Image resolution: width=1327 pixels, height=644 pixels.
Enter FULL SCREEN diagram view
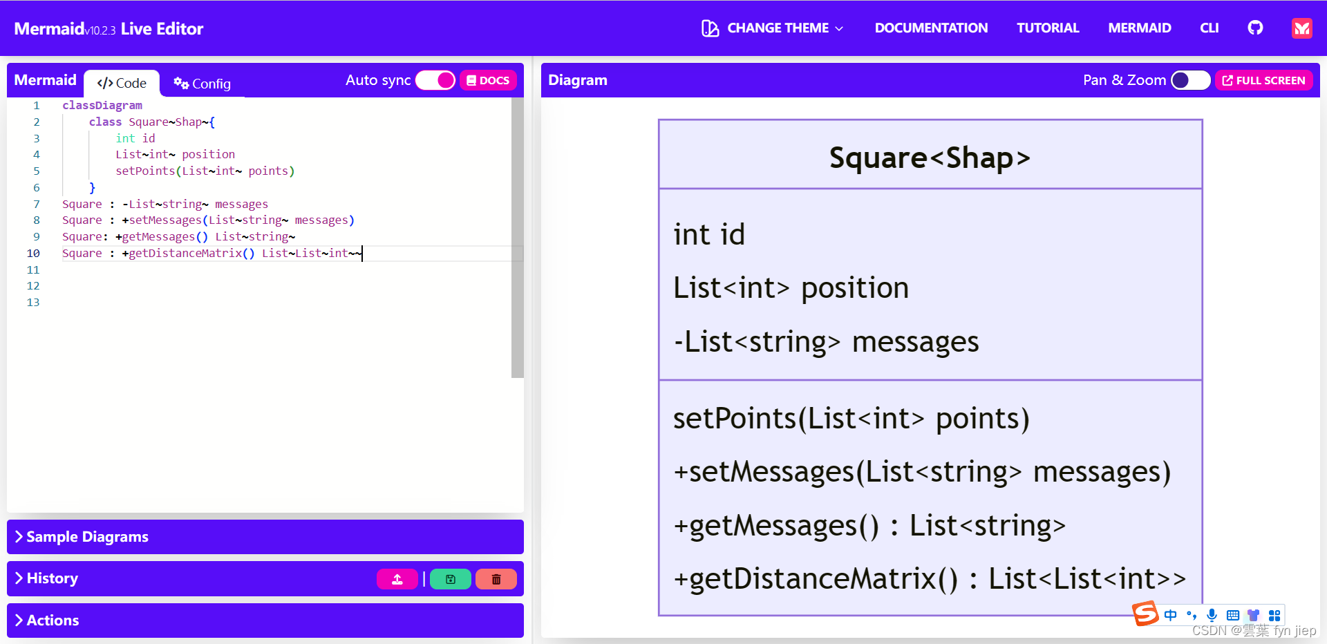click(x=1263, y=80)
